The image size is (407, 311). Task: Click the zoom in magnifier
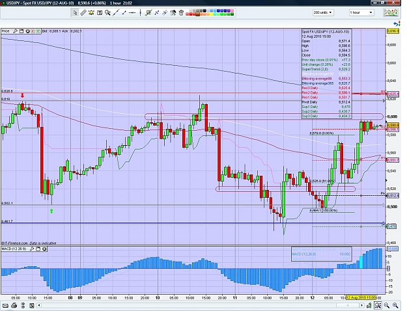click(x=395, y=305)
